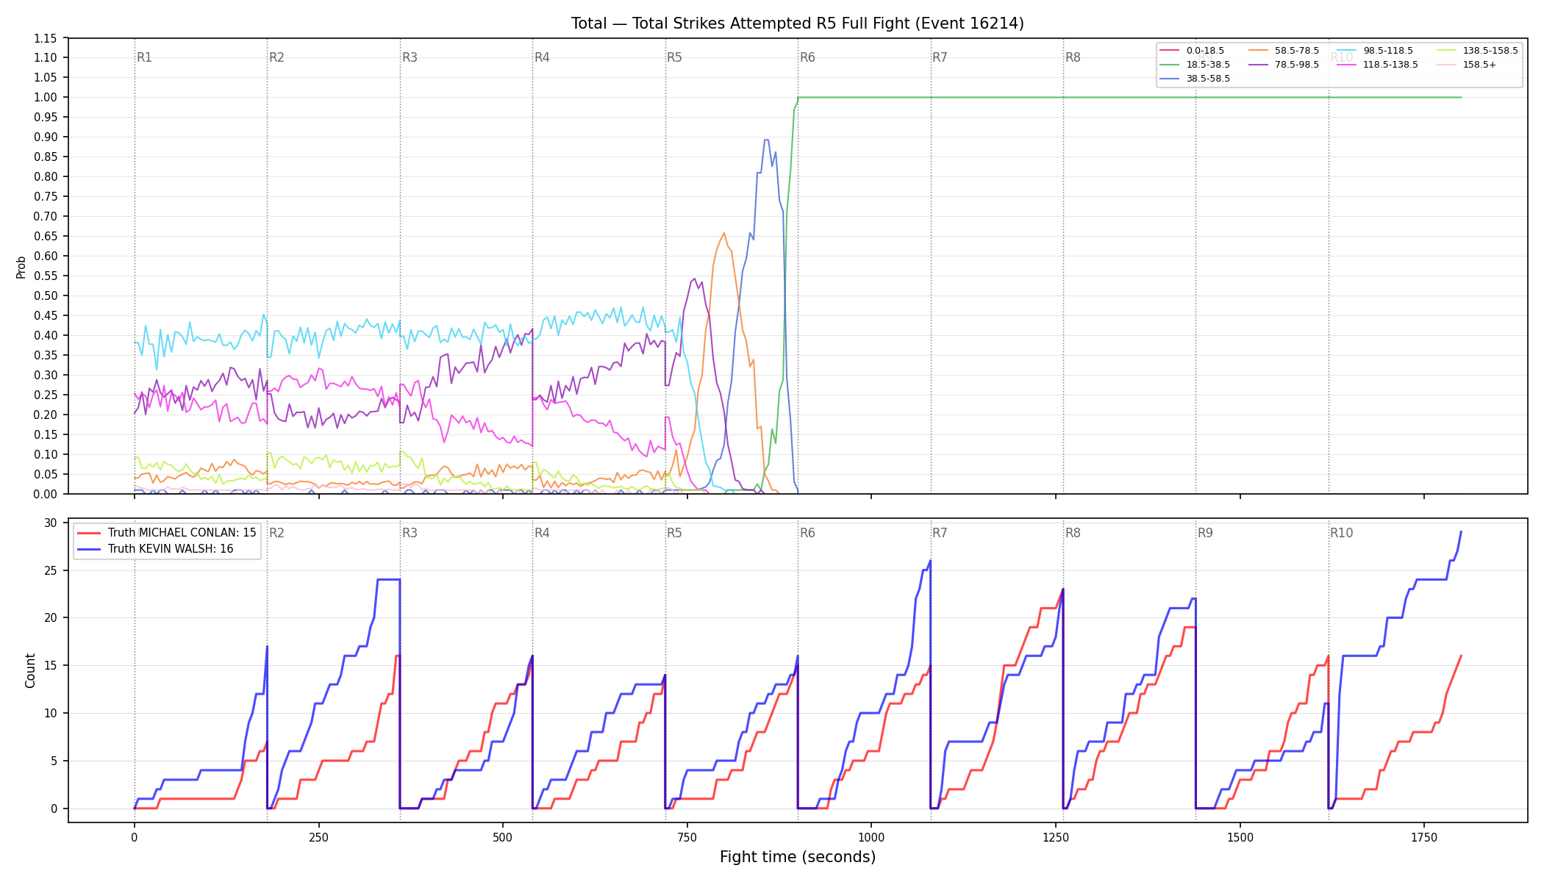
Task: Click the R5 round marker in the probability chart
Action: (x=674, y=57)
